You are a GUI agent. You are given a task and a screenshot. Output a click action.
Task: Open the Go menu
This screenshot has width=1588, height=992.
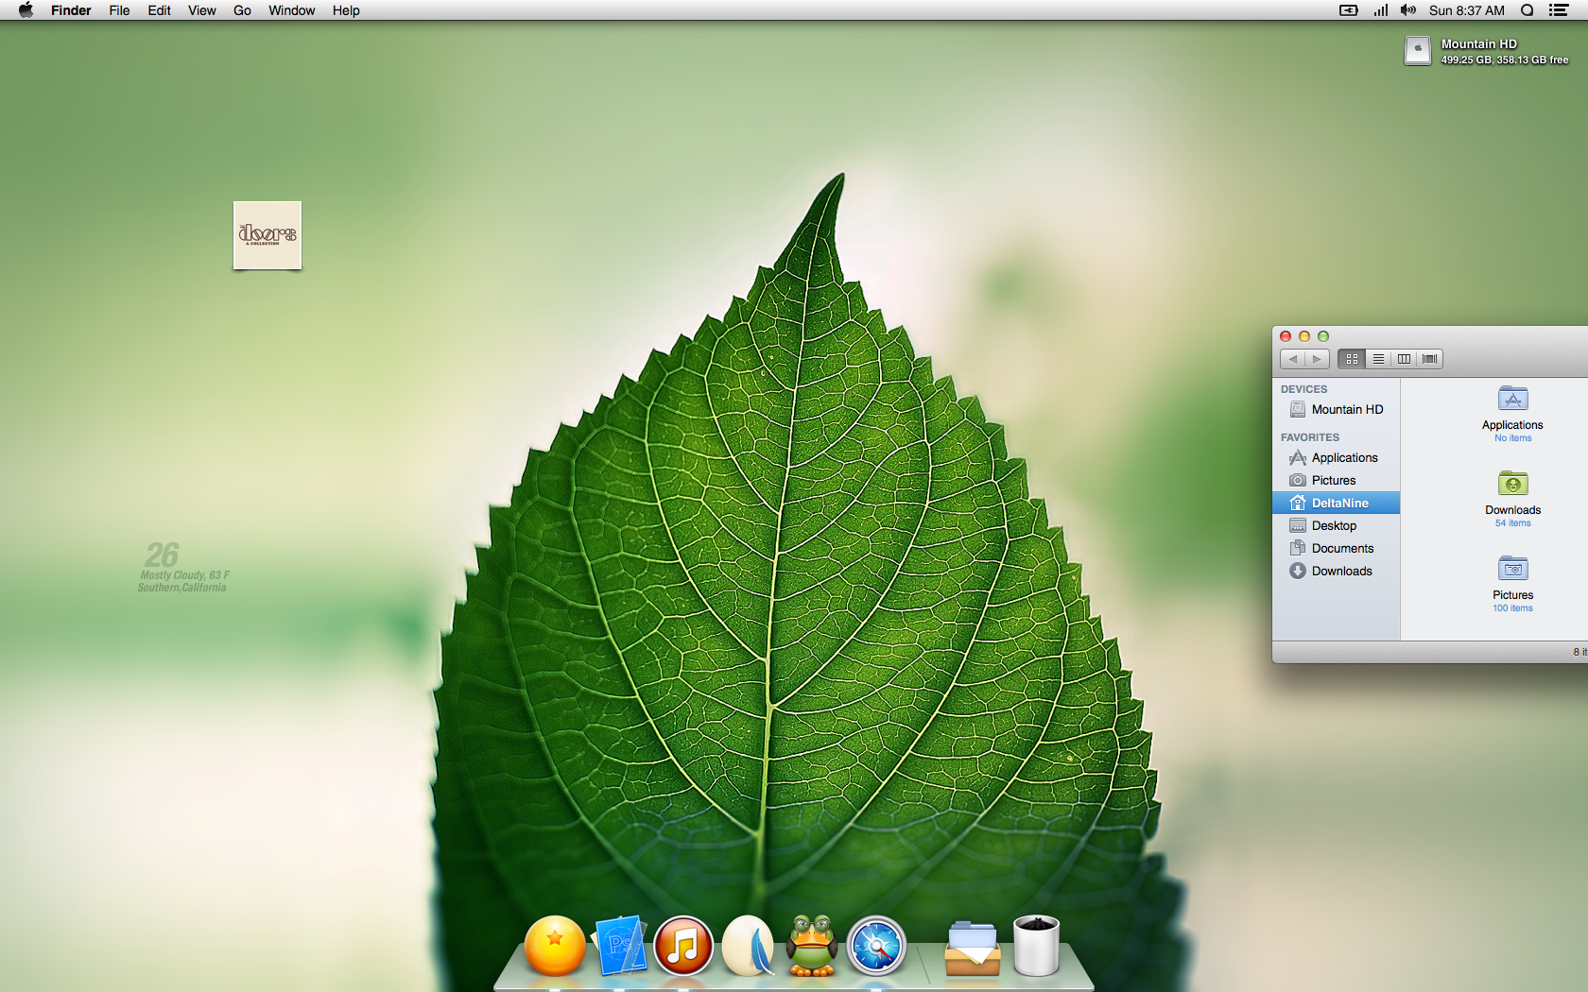[242, 10]
